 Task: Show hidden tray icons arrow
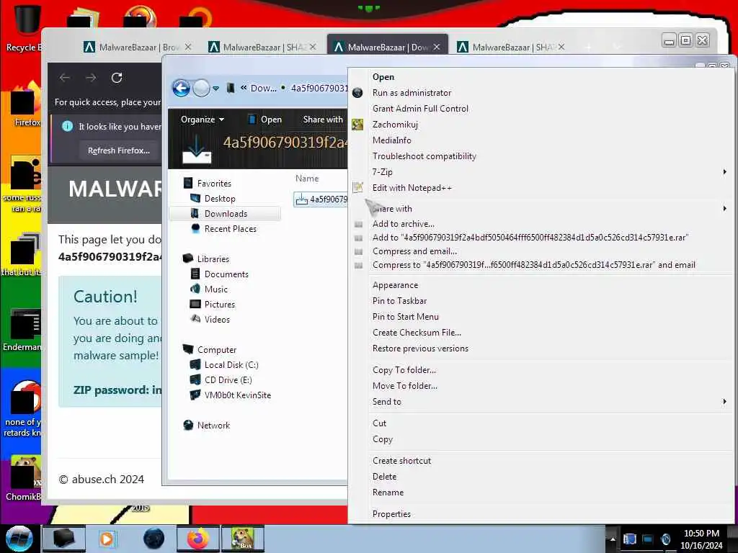click(613, 539)
